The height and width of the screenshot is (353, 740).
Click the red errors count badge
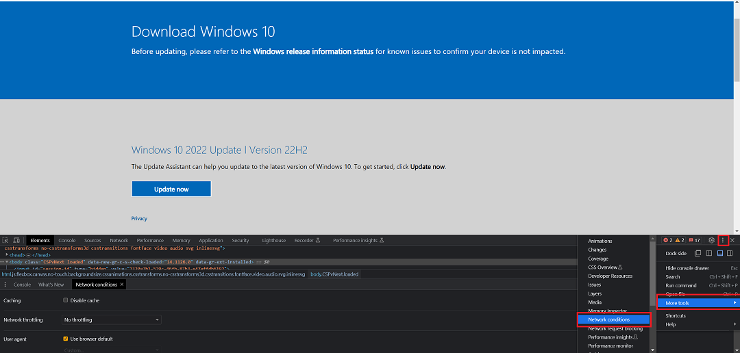pyautogui.click(x=668, y=240)
